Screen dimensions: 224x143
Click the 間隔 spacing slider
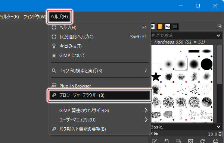coord(184,134)
